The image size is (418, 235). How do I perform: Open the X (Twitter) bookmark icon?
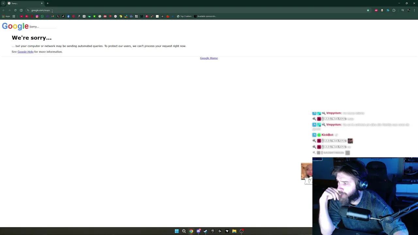(x=58, y=16)
